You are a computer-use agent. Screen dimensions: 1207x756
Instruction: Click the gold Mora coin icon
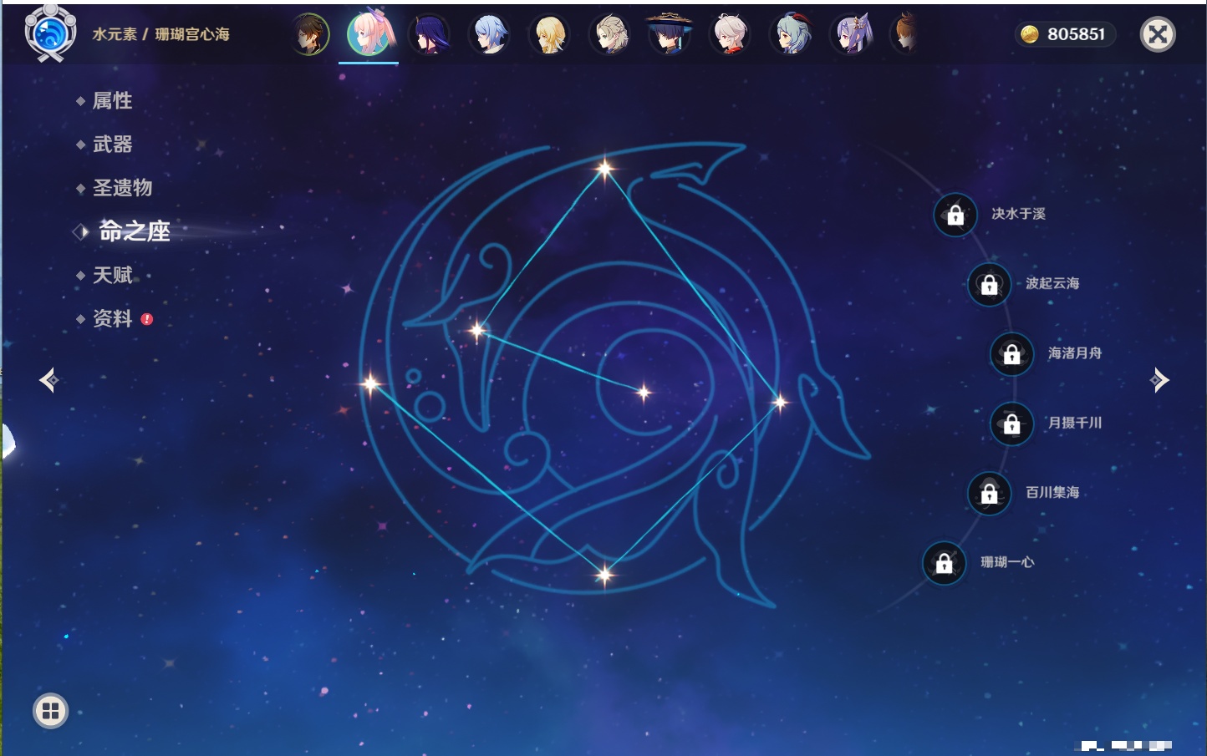point(1030,34)
